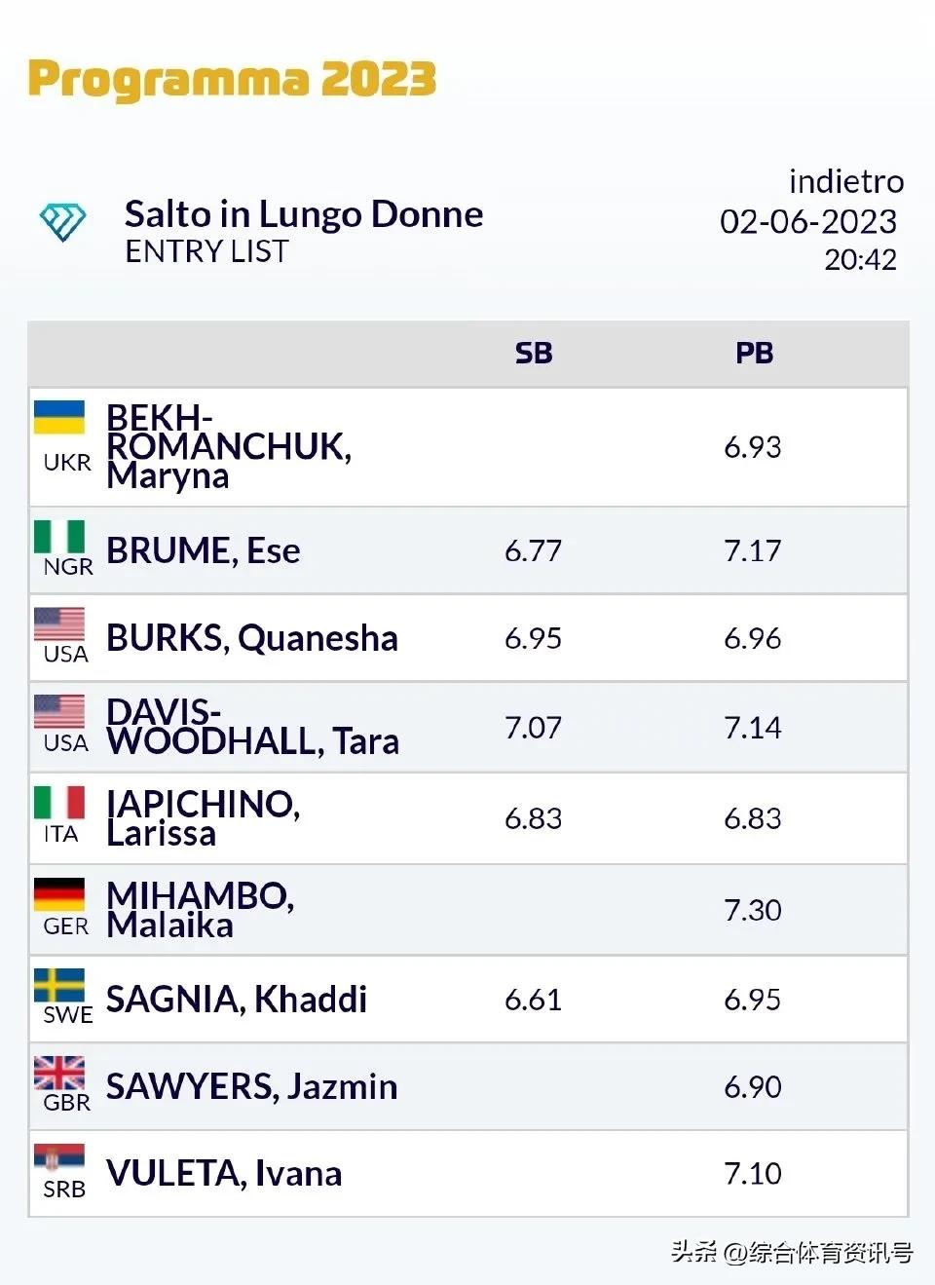Sort by the PB column header
Image resolution: width=935 pixels, height=1285 pixels.
pos(754,353)
